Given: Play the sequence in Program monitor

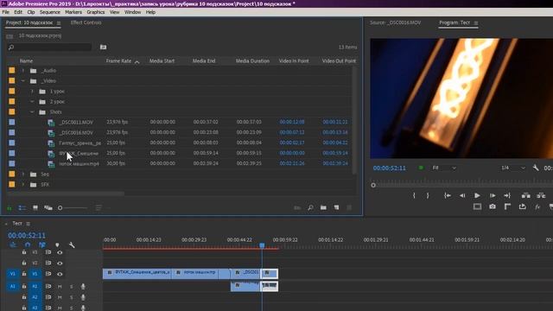Looking at the screenshot, I should pos(477,195).
